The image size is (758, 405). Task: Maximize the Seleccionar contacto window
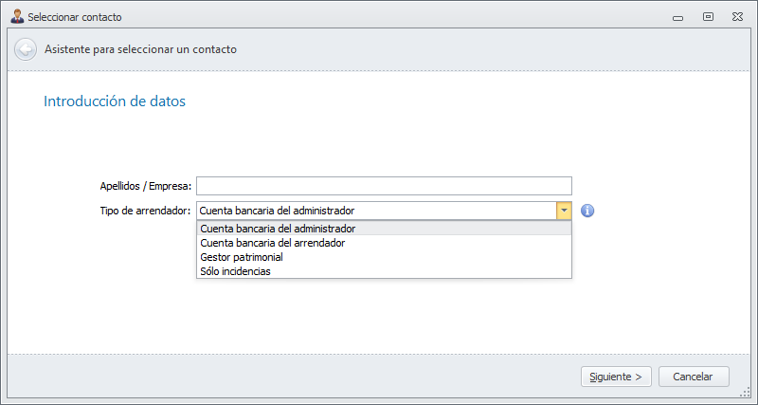click(x=708, y=16)
